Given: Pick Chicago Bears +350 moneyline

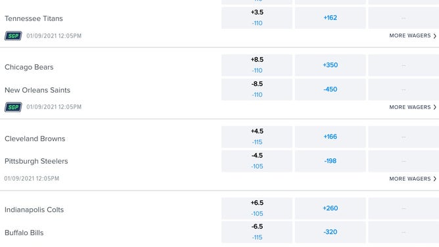Looking at the screenshot, I should click(x=331, y=65).
